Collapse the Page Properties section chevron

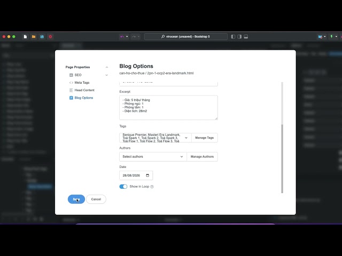click(107, 67)
